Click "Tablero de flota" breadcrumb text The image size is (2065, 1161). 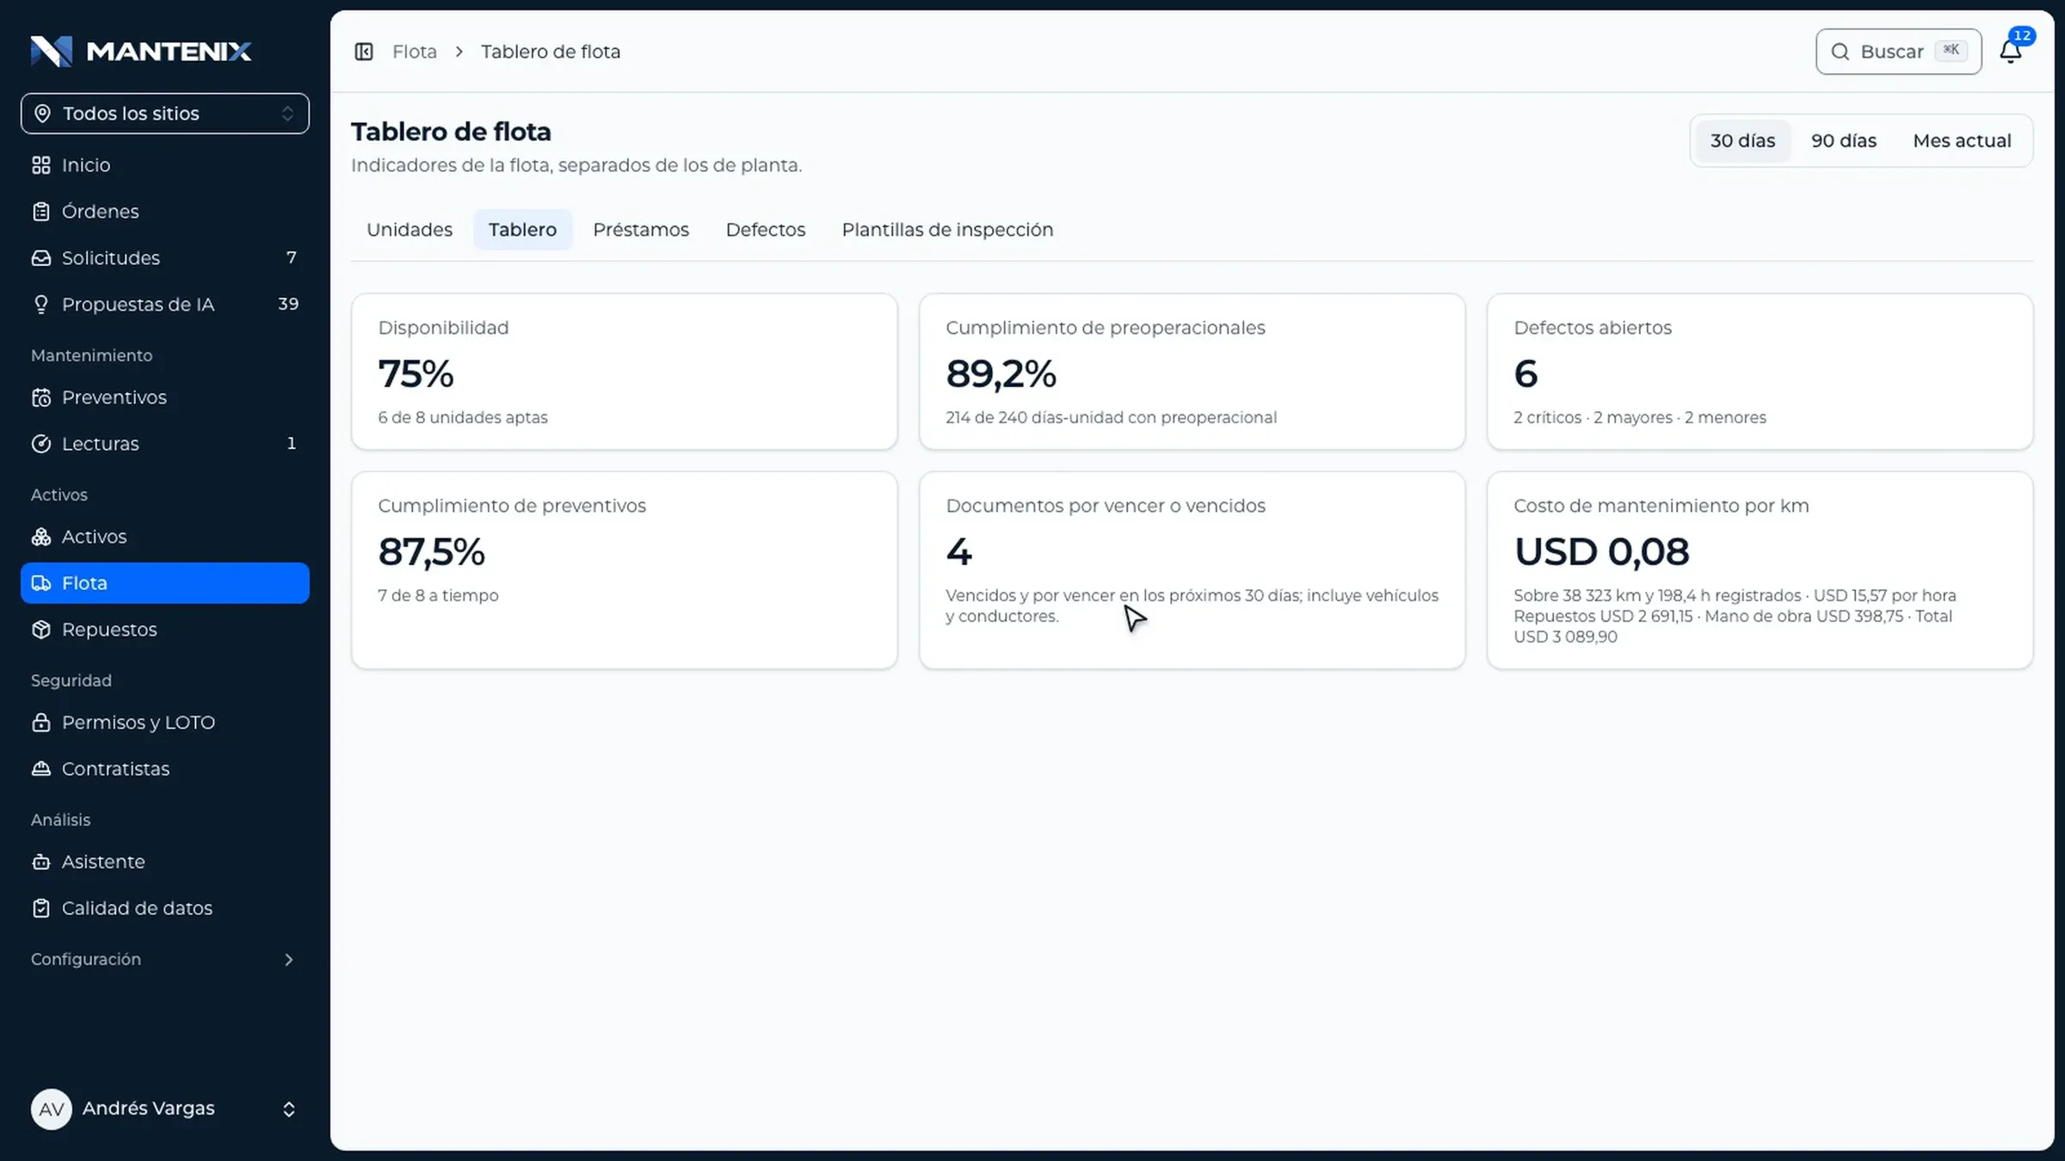click(x=551, y=52)
